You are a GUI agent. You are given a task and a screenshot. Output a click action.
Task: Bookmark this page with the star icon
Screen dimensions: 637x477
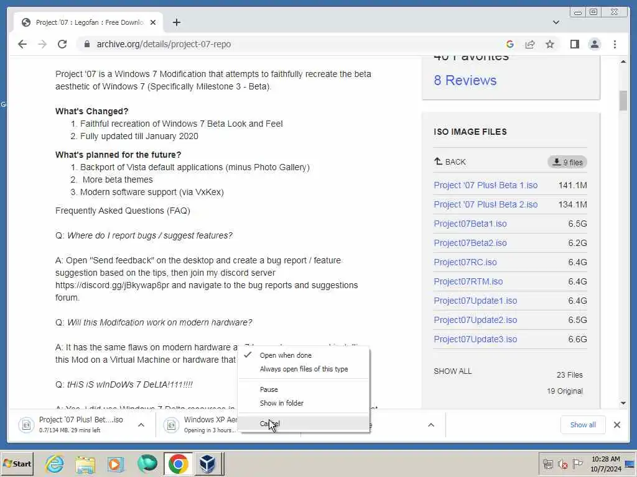coord(550,44)
